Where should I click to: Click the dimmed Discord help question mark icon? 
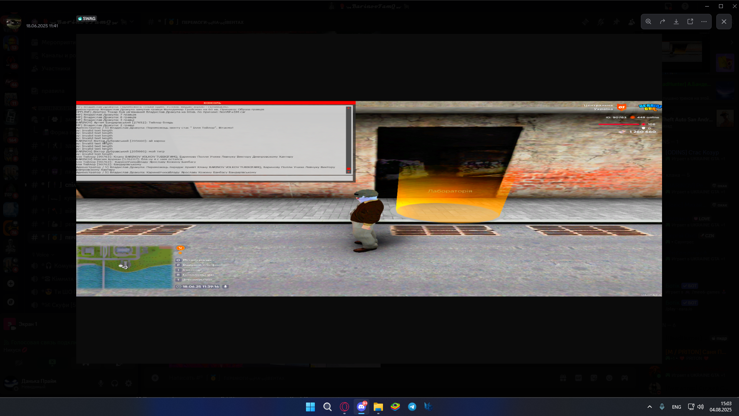click(x=685, y=6)
